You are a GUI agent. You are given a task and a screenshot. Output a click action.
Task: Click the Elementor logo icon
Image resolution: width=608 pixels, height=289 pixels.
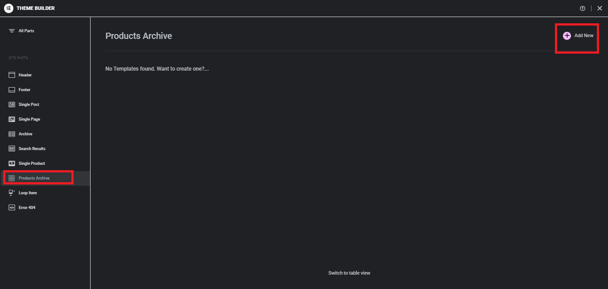click(x=9, y=8)
